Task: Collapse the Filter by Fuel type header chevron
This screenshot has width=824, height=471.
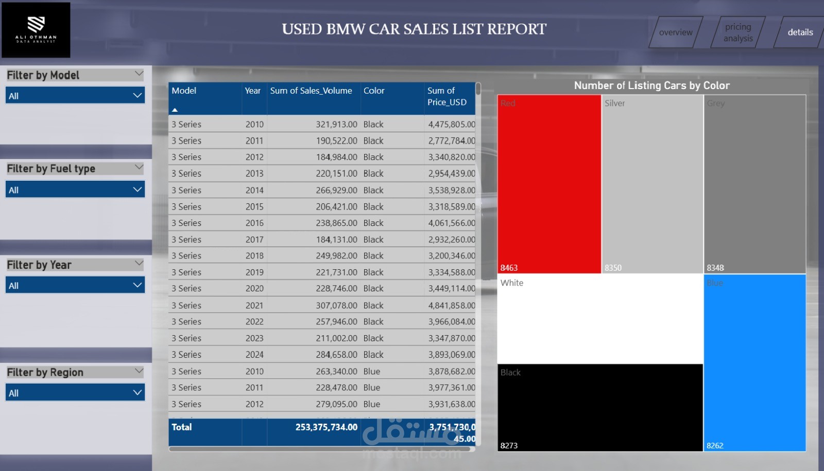Action: [139, 167]
